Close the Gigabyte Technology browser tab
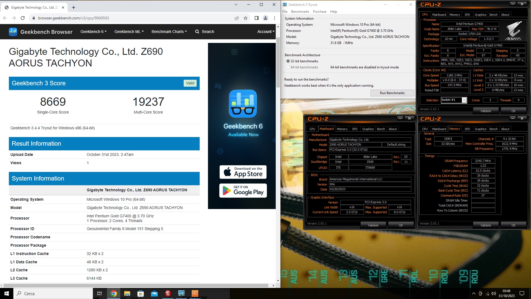This screenshot has height=299, width=531. point(63,7)
